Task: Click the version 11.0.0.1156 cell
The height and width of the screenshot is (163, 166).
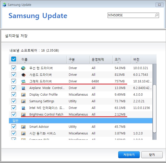Action: click(141, 108)
